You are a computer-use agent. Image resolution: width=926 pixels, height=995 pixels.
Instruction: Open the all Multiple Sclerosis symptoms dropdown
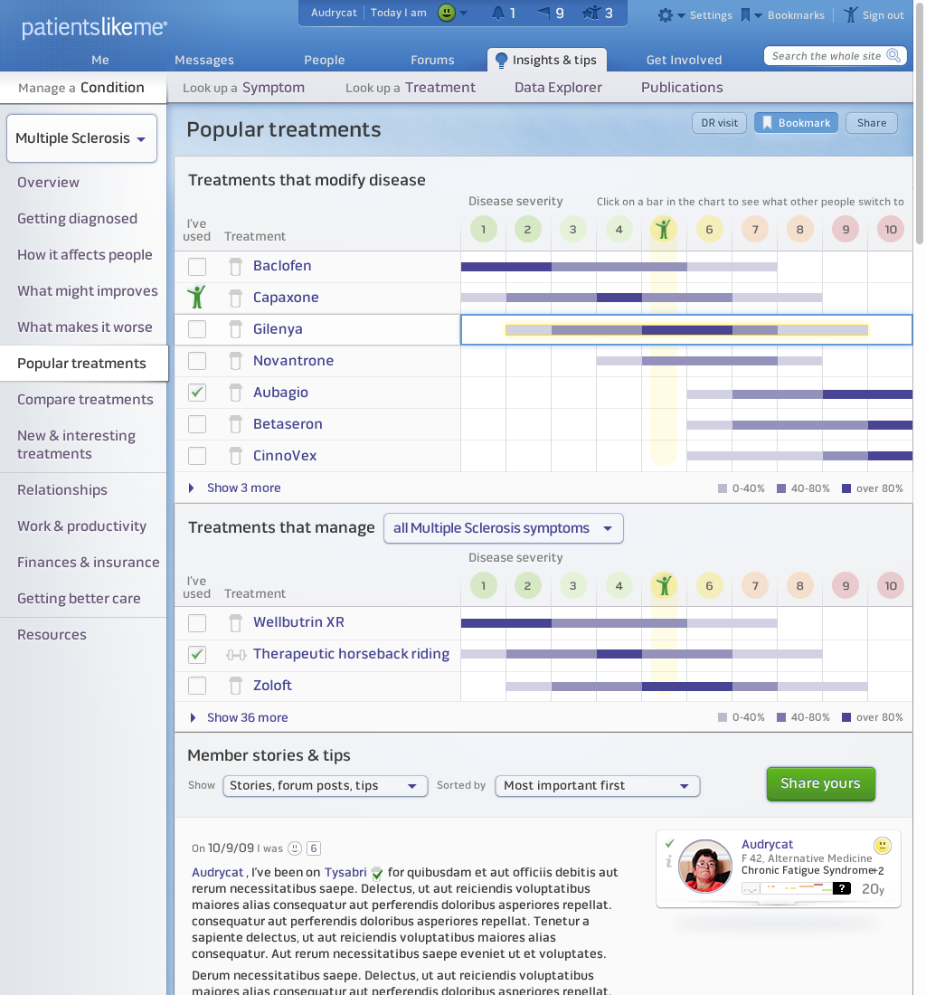[504, 528]
